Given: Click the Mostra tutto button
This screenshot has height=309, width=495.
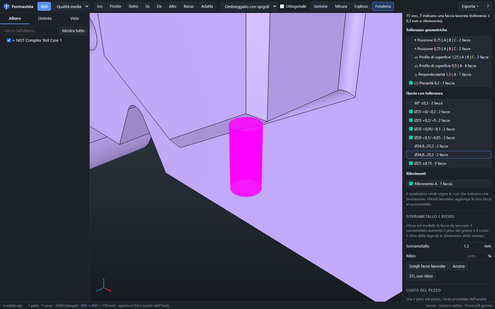Looking at the screenshot, I should [73, 31].
